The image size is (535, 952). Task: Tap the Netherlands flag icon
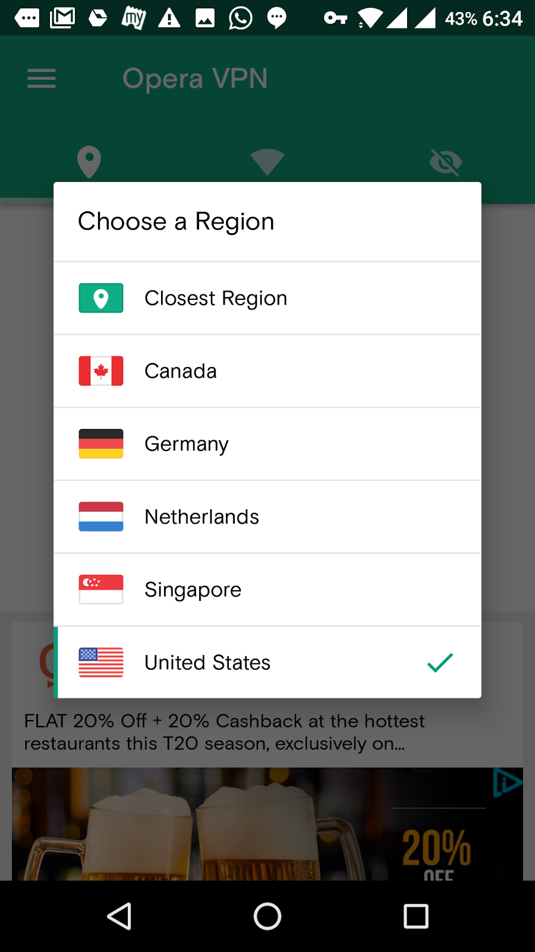[x=101, y=516]
